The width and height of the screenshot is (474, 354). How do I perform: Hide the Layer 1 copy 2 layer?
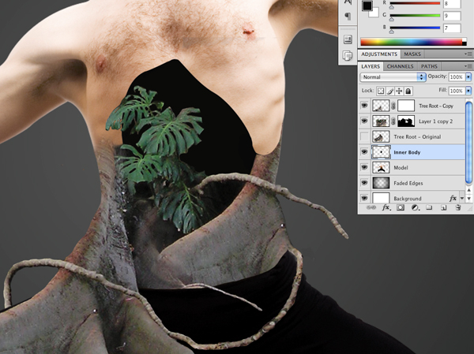(364, 121)
